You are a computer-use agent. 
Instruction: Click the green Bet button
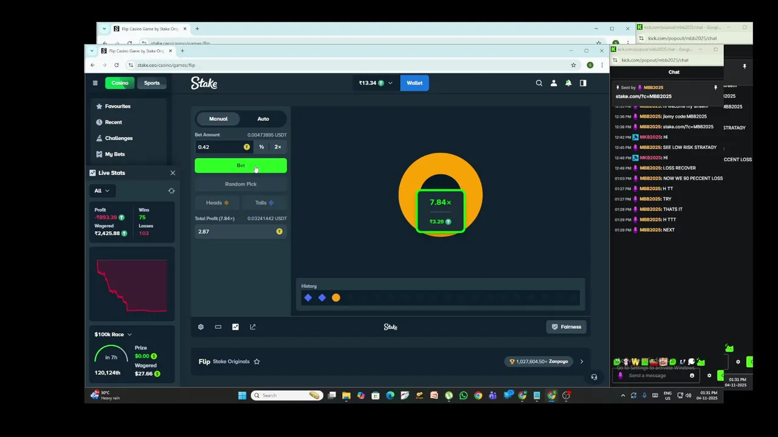pos(241,166)
